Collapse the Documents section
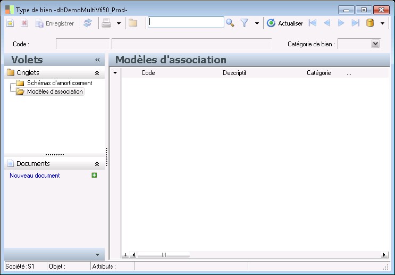The image size is (395, 275). pyautogui.click(x=97, y=164)
